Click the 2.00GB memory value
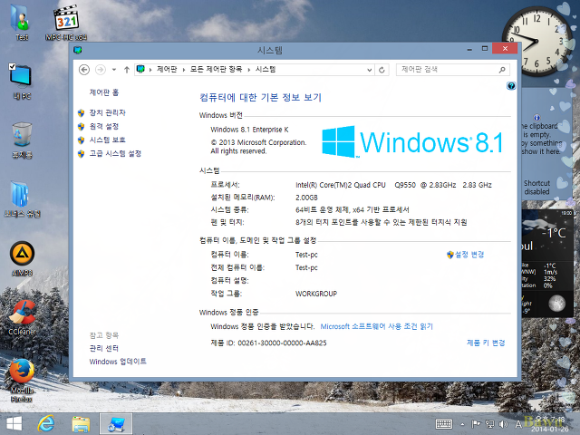This screenshot has width=580, height=435. click(x=306, y=198)
